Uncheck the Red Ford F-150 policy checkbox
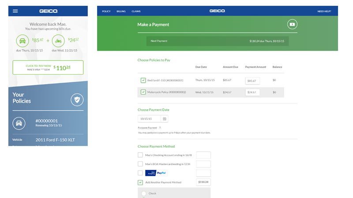The image size is (353, 198). tap(143, 81)
